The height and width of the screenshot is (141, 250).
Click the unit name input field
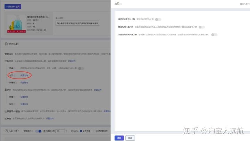coord(77,23)
